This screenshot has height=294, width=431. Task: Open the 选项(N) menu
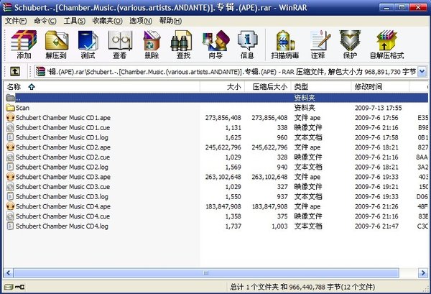(x=141, y=21)
